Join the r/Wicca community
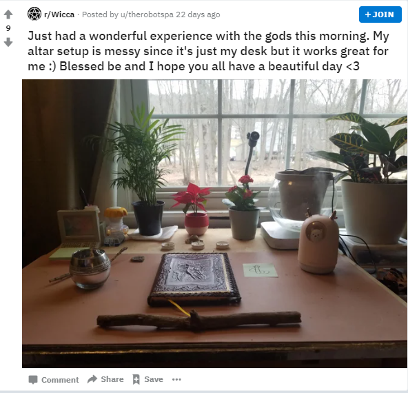The image size is (408, 393). pos(380,14)
